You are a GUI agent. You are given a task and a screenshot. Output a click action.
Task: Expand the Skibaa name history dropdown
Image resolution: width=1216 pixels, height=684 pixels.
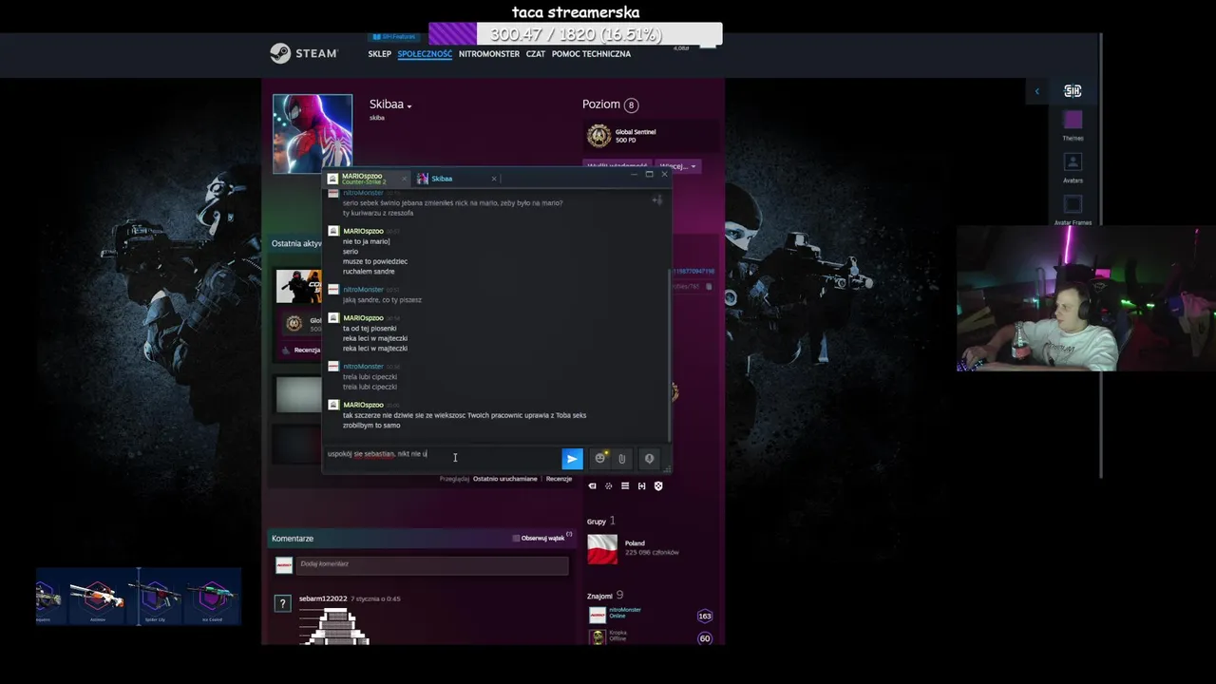click(409, 106)
